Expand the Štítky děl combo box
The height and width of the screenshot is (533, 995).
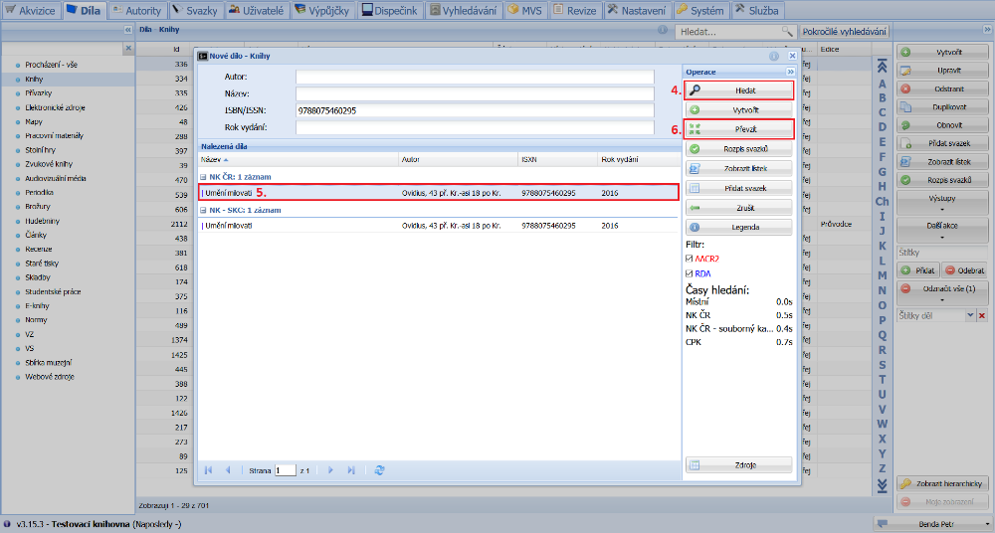(x=970, y=315)
